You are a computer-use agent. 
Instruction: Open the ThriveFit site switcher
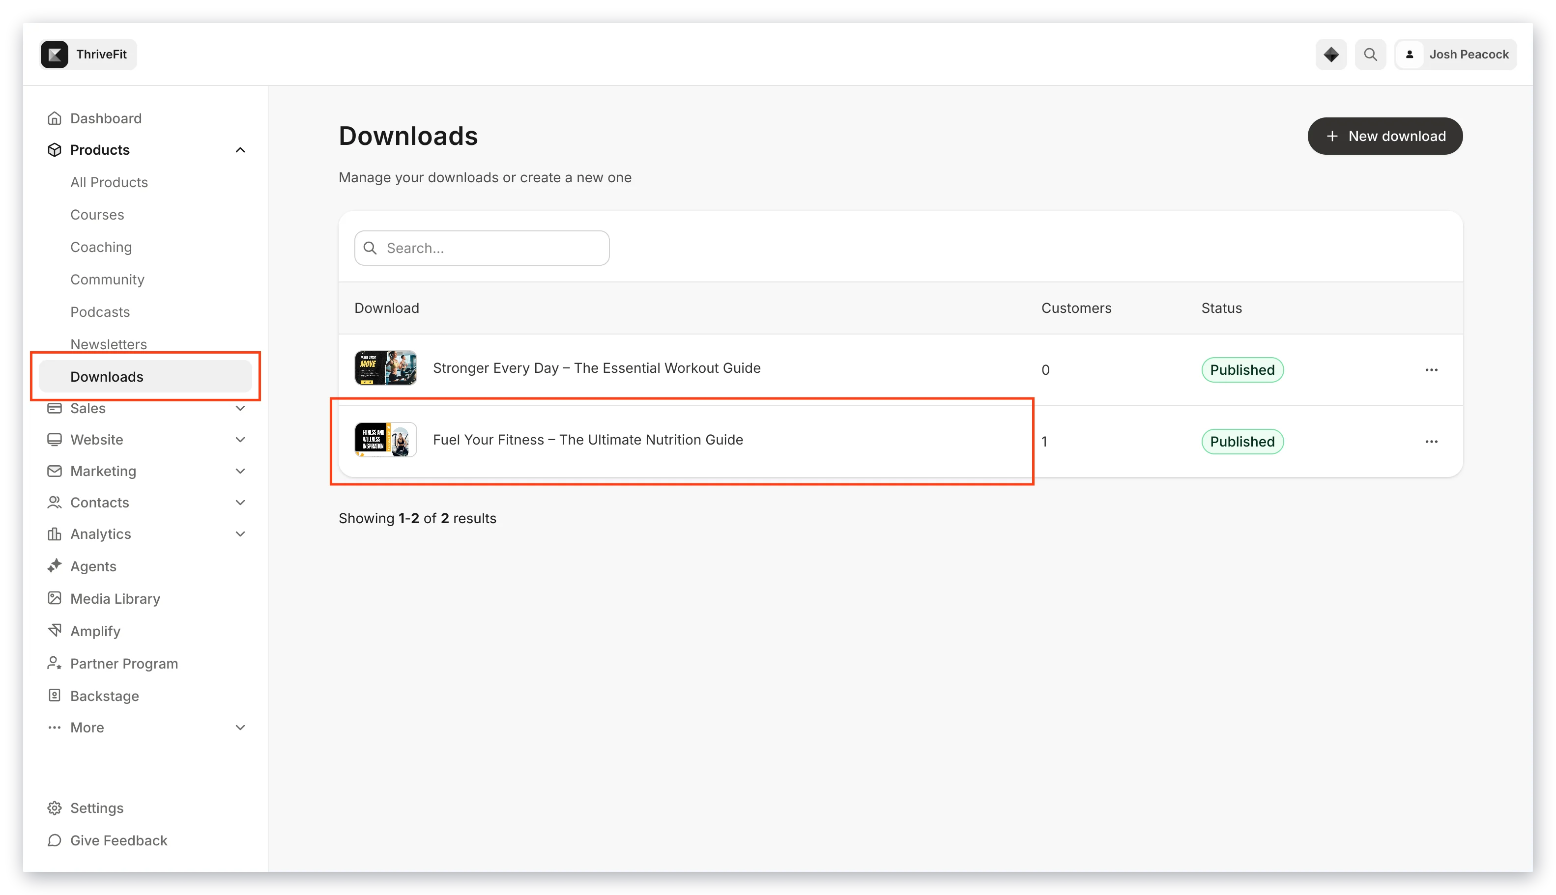pos(88,54)
